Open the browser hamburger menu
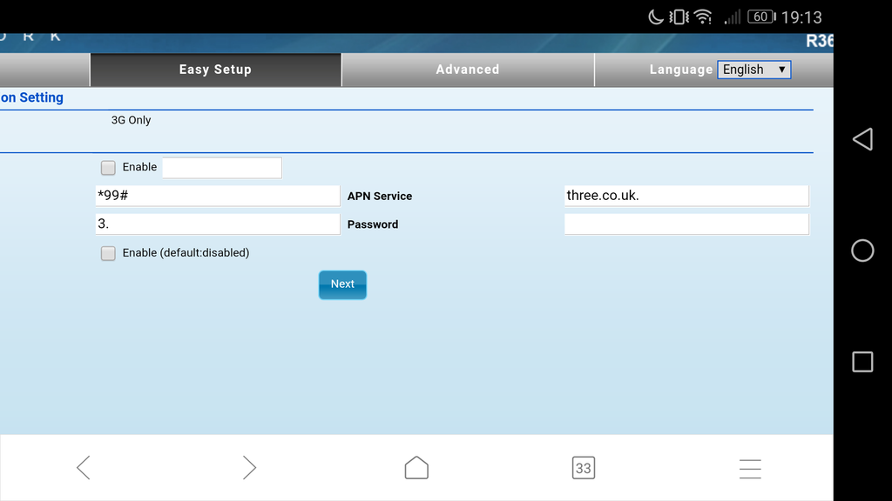 coord(750,469)
